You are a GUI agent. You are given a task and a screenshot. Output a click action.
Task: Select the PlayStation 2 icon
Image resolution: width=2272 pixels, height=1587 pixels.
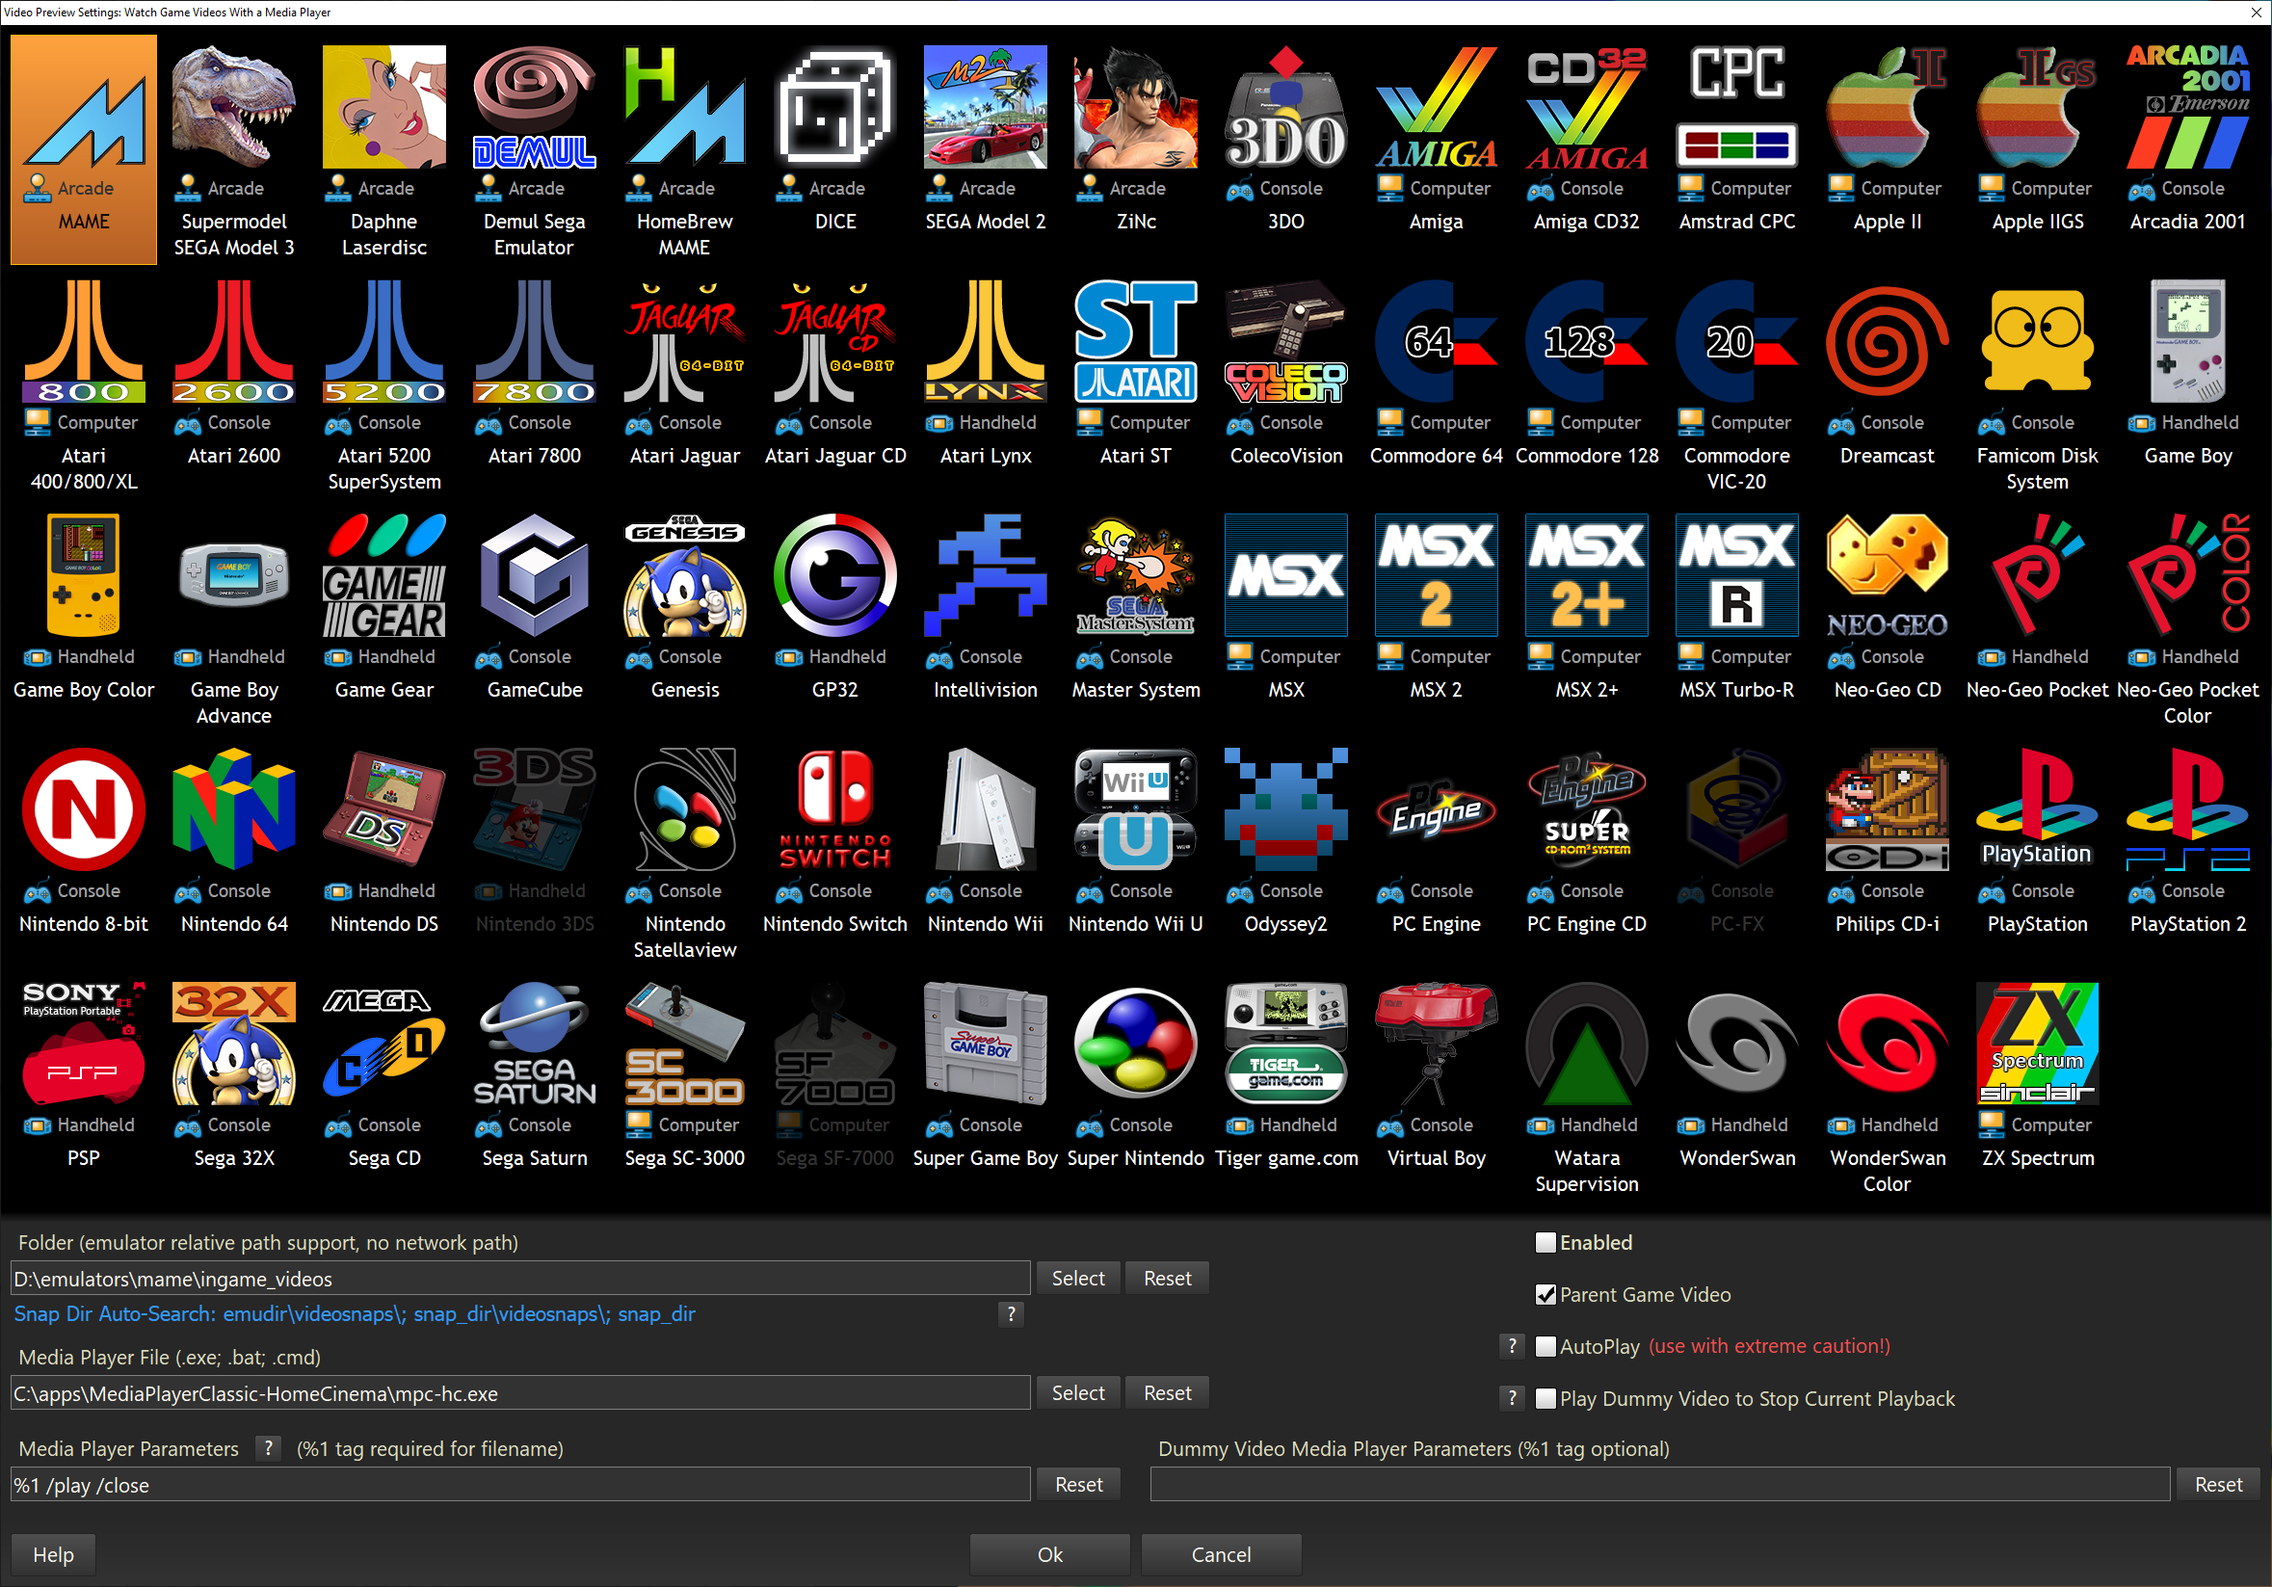(x=2187, y=810)
